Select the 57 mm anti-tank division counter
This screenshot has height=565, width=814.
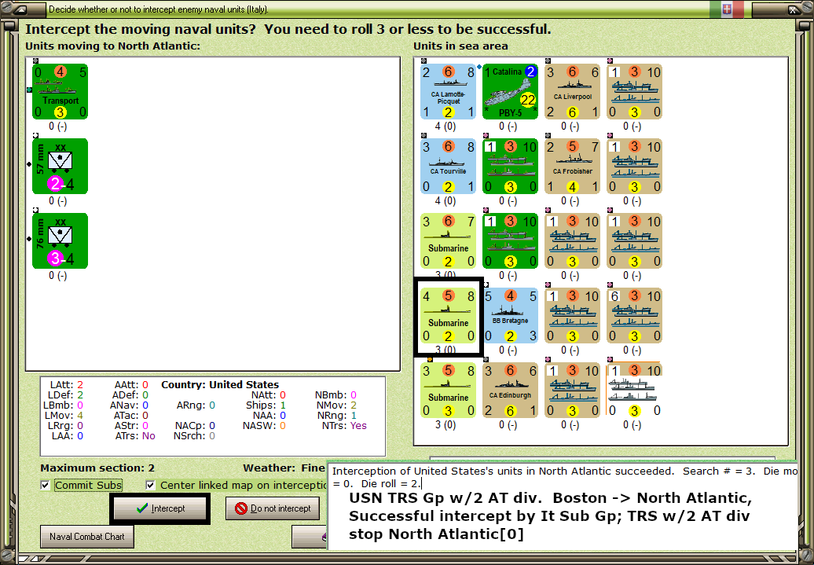click(x=60, y=166)
